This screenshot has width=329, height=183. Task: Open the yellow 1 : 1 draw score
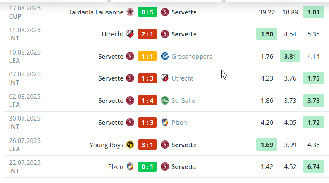point(147,56)
